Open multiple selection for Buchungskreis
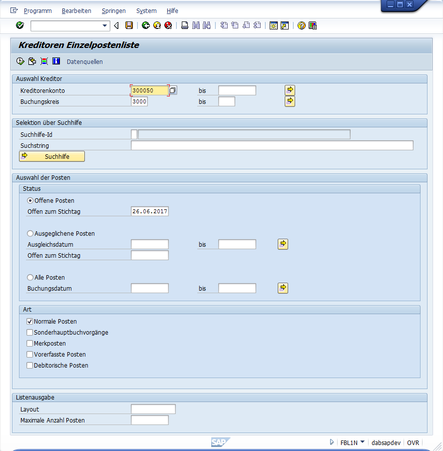 [290, 101]
